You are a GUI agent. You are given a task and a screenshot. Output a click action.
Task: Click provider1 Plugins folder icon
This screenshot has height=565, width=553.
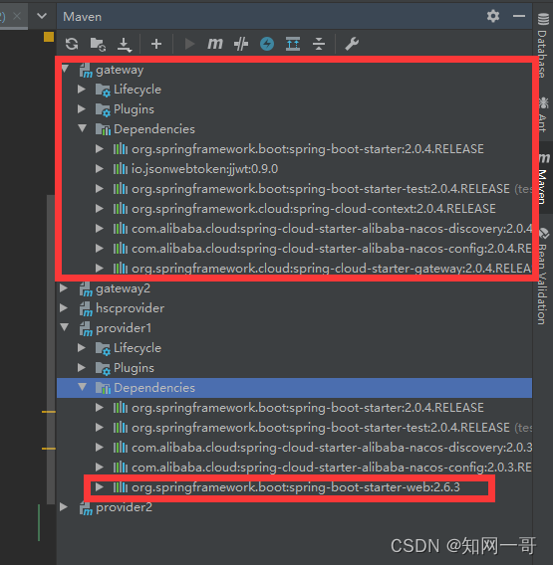(103, 368)
